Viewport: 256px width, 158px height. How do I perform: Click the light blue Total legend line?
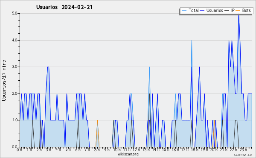pos(184,10)
